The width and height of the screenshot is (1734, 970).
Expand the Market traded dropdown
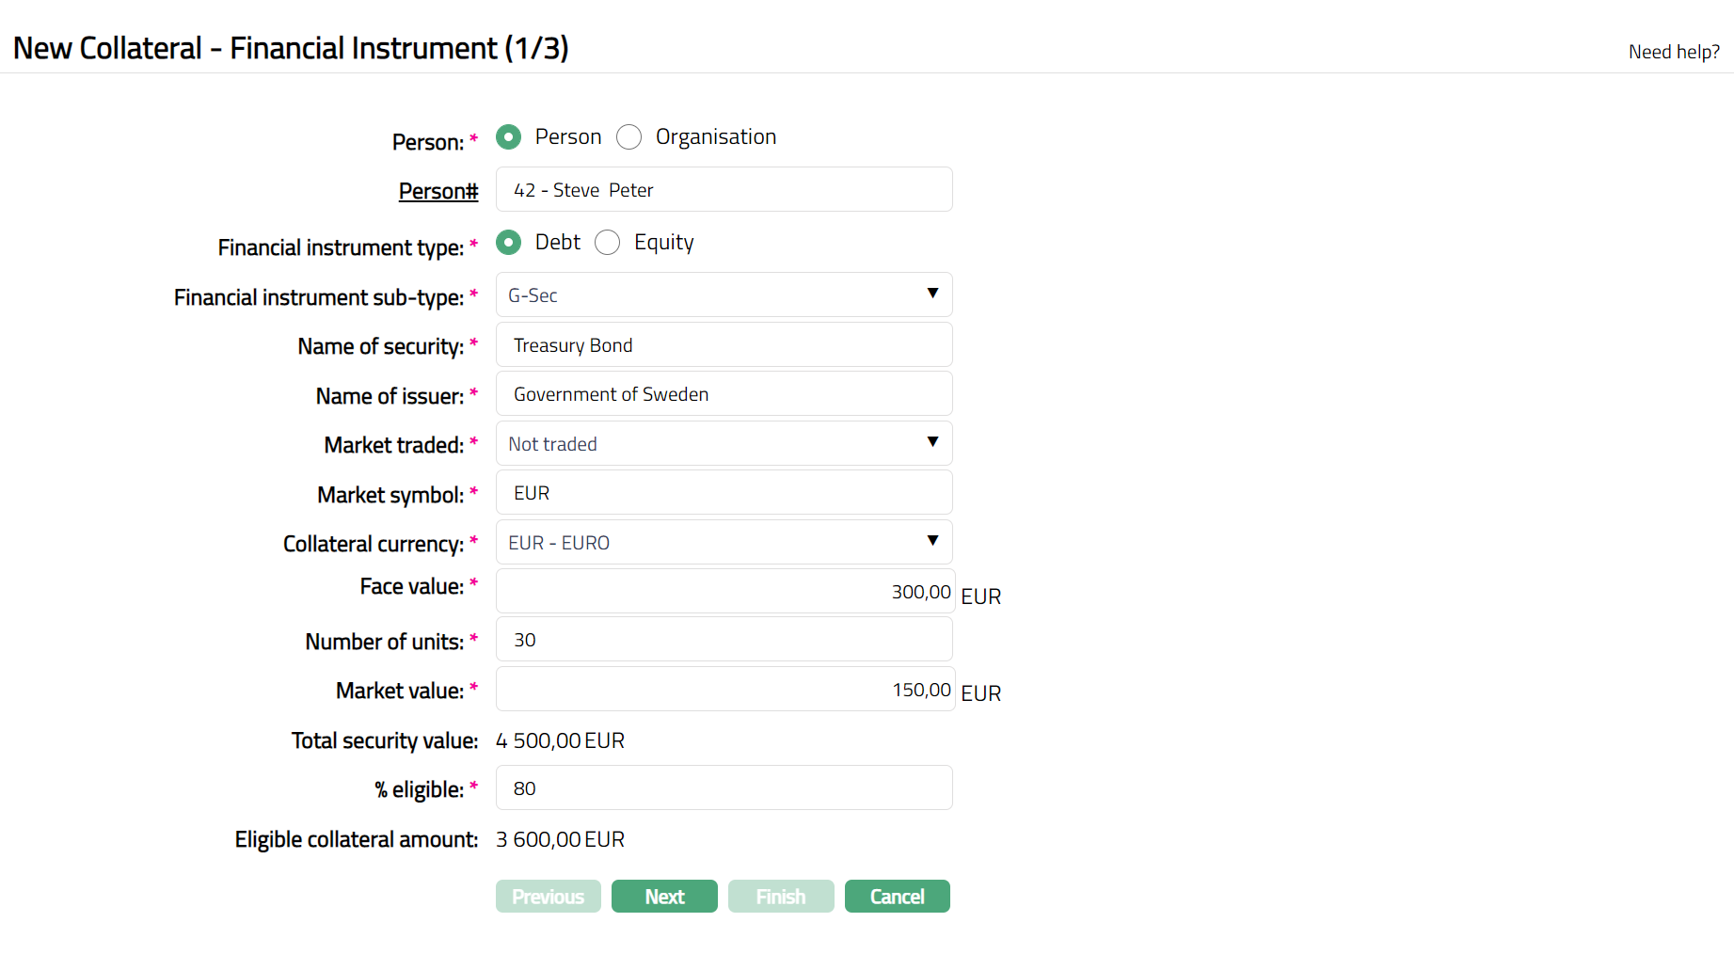724,444
